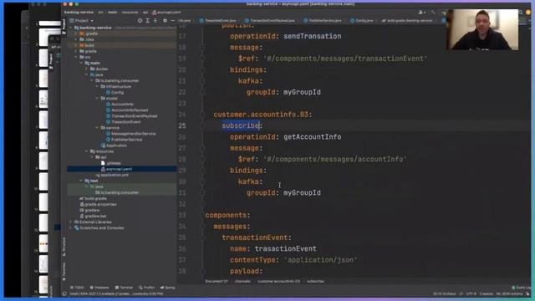
Task: Open the MessageHandlerService class
Action: [131, 134]
